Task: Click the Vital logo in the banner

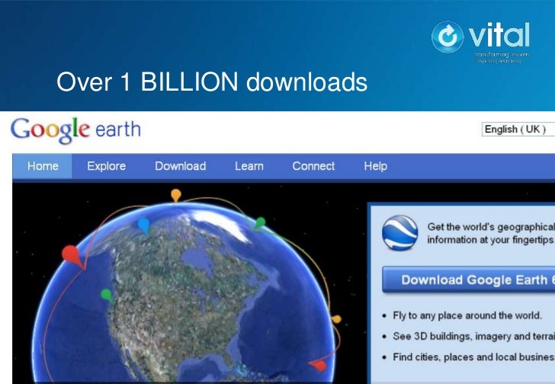Action: click(x=480, y=42)
